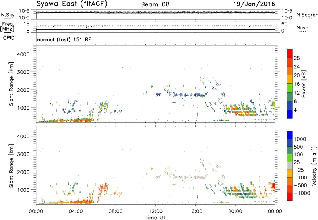Select the "N.Sky" legend label
318x220 pixels.
coord(8,15)
